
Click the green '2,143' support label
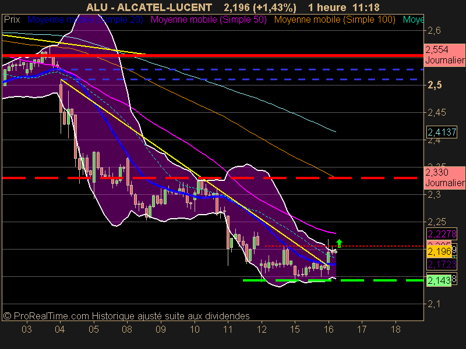[439, 280]
